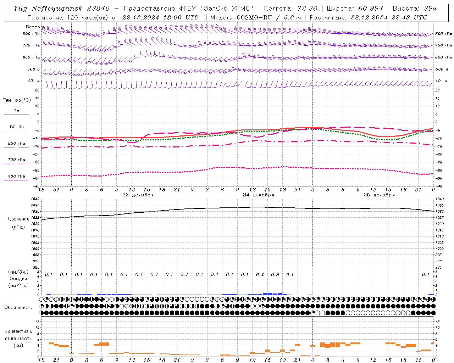Screen dimensions: 454x363
Task: Click the station title Yug_Nefteyugansk_23848
Action: (62, 9)
